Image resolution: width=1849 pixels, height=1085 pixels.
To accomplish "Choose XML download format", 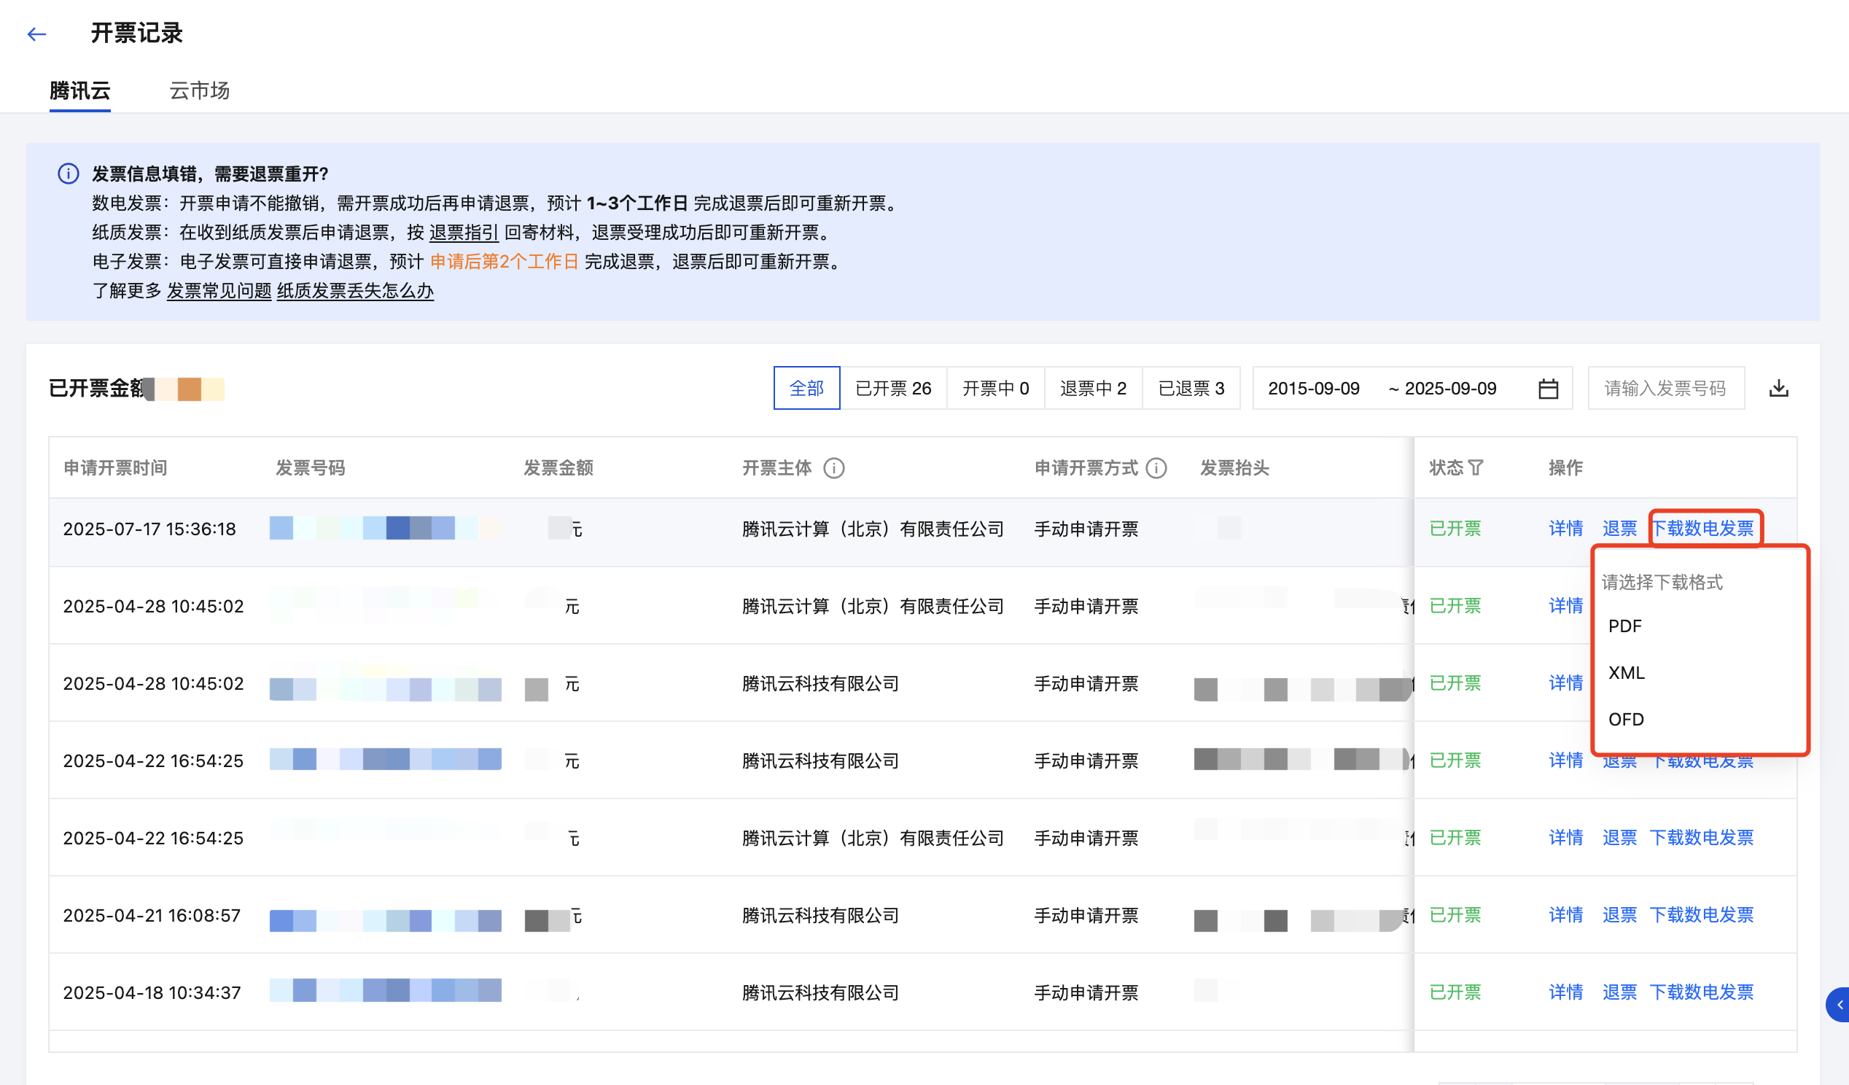I will [1627, 673].
